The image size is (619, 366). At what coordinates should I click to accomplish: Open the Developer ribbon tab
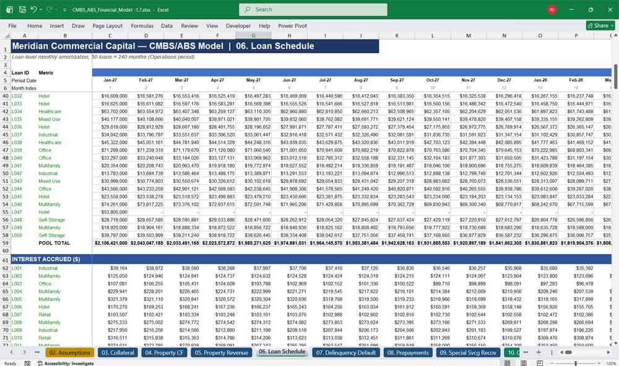click(x=238, y=25)
